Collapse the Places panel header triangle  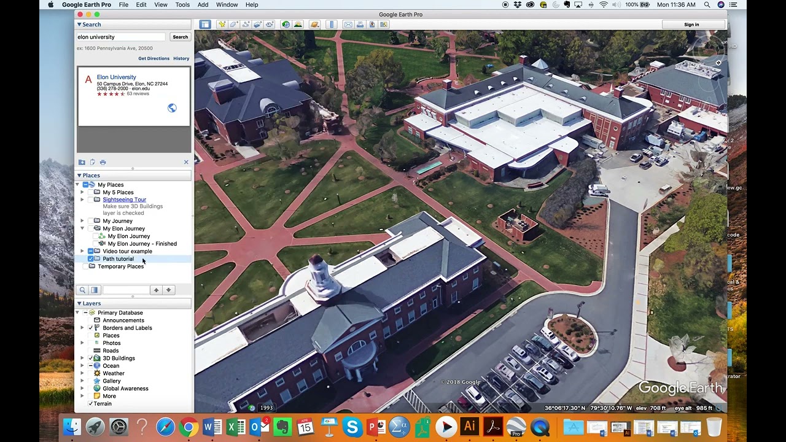(79, 176)
